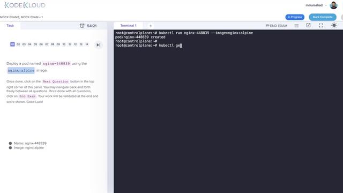Click the 'kubectl ge' command line
Image resolution: width=343 pixels, height=193 pixels.
coord(148,45)
